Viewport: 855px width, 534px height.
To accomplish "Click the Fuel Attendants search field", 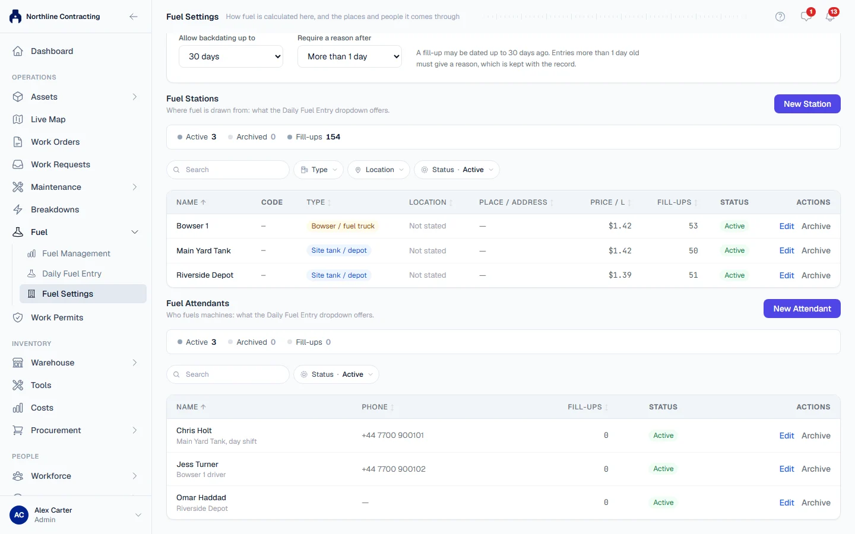I will (x=228, y=374).
